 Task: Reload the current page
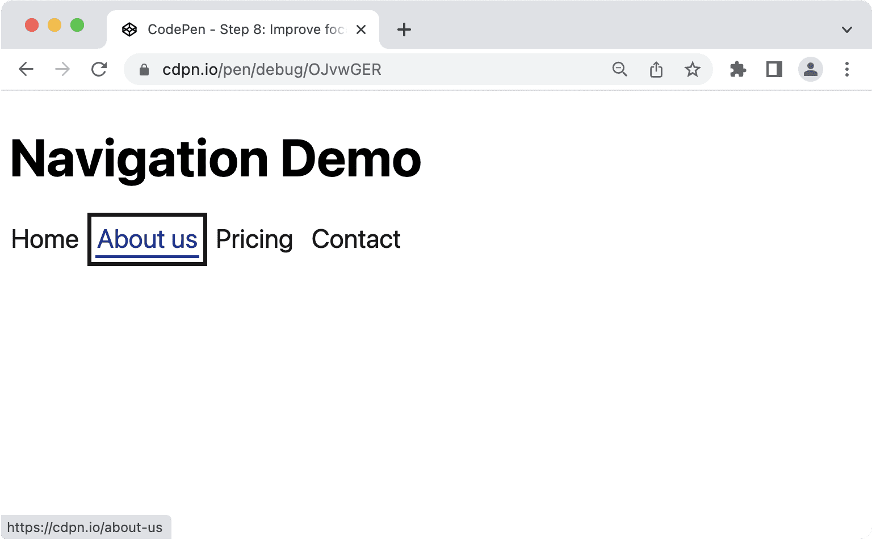click(x=99, y=69)
